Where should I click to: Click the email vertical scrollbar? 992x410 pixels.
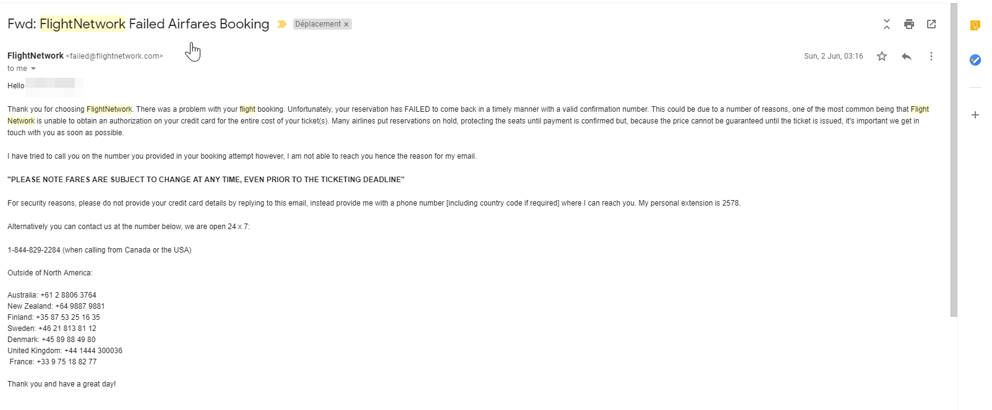pos(954,161)
